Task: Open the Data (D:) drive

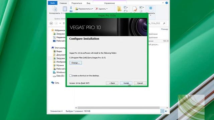Action: (x=59, y=76)
